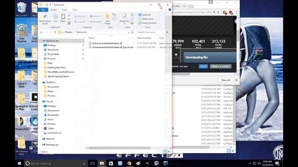Click the Chrome zoom magnifier icon

tap(214, 13)
